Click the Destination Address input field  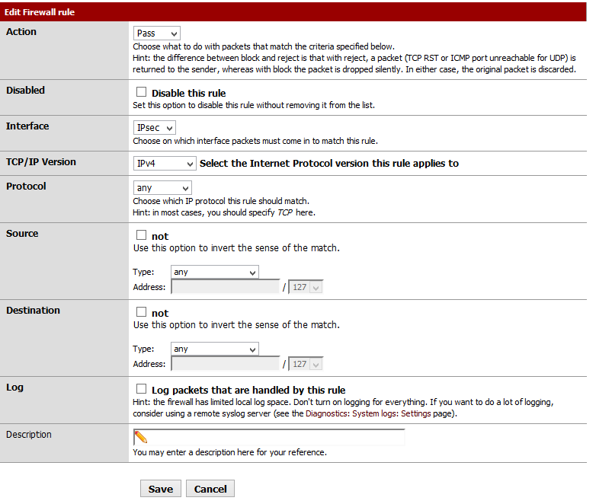226,364
